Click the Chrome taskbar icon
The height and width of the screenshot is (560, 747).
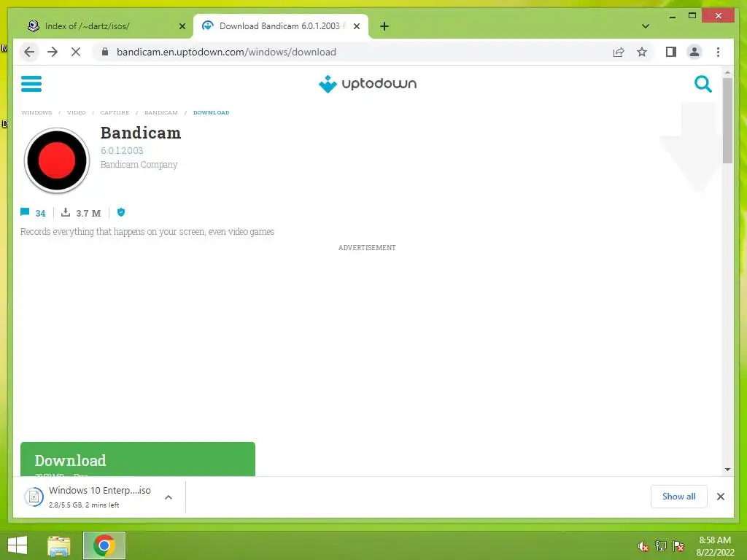coord(104,545)
